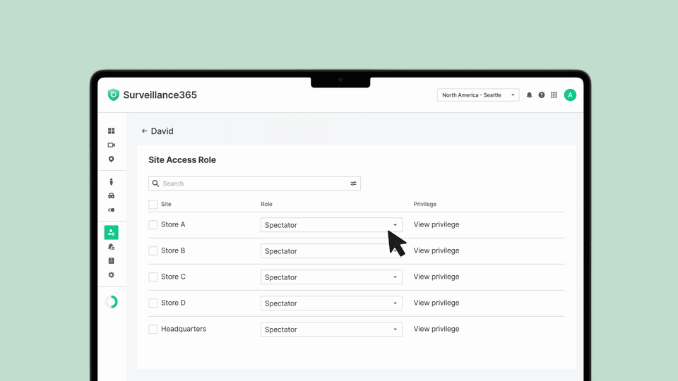
Task: Open the alert settings bell-gear sidebar icon
Action: (x=111, y=247)
